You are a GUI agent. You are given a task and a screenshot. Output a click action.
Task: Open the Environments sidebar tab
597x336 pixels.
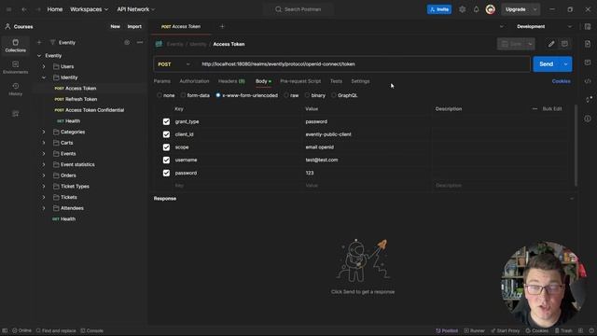15,67
